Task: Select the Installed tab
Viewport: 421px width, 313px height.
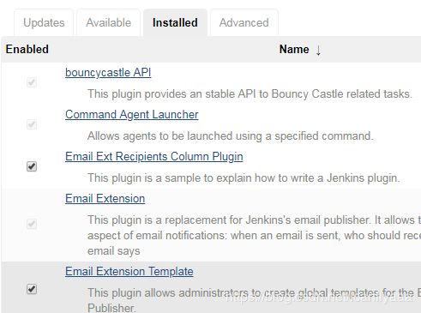Action: point(175,23)
